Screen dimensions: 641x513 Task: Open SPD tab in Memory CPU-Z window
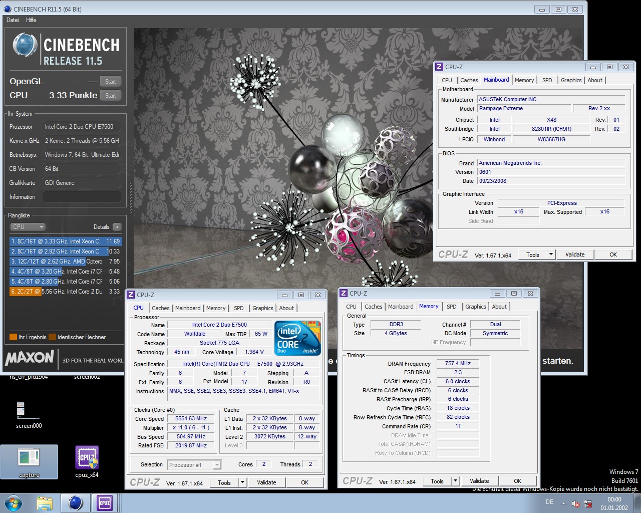(452, 307)
